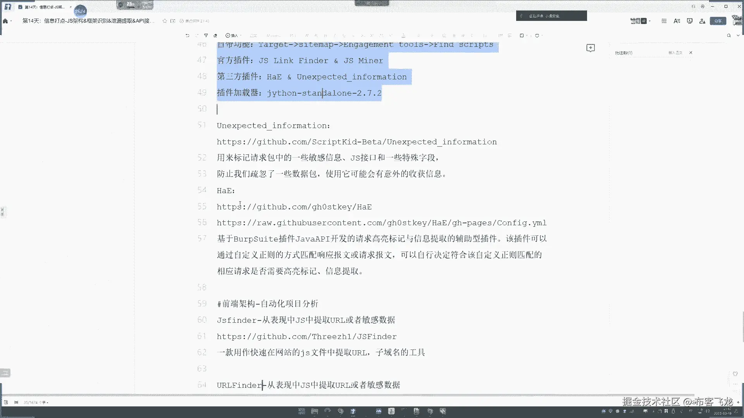Select the format painter tool
The image size is (744, 418).
pos(206,36)
